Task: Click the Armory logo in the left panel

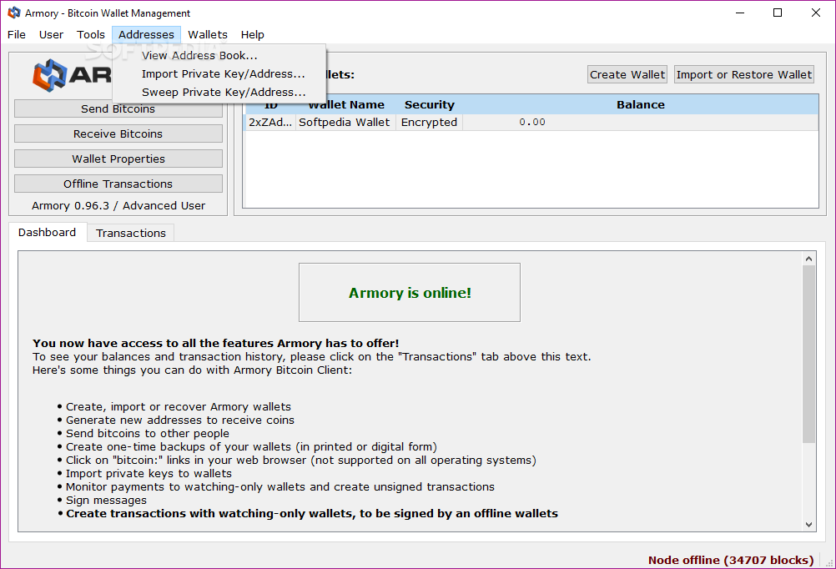Action: (72, 75)
